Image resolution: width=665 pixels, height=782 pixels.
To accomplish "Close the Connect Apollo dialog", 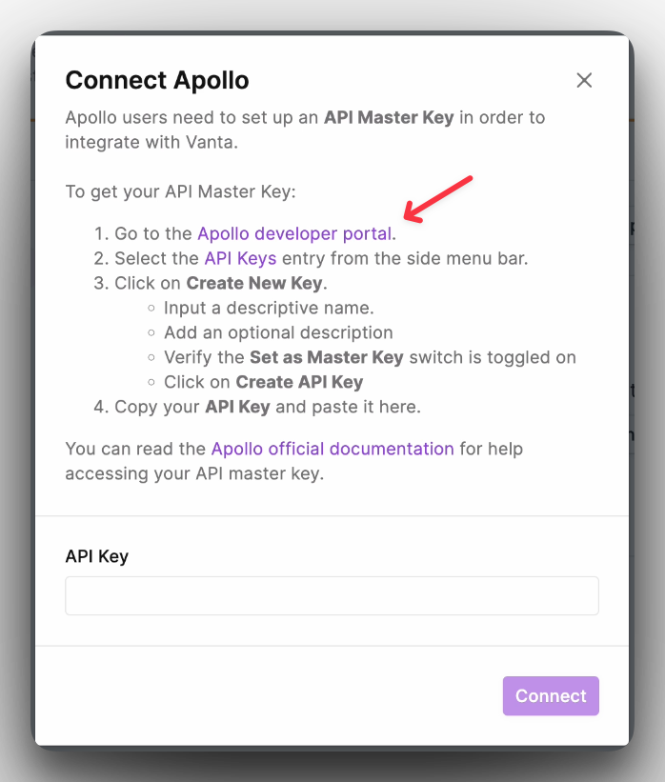I will pos(584,80).
